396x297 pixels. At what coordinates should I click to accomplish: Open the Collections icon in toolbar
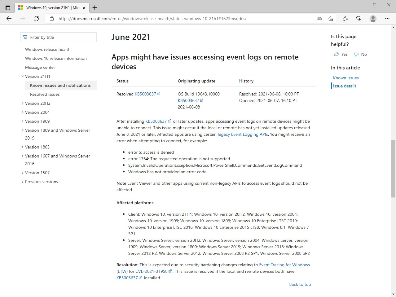point(359,19)
